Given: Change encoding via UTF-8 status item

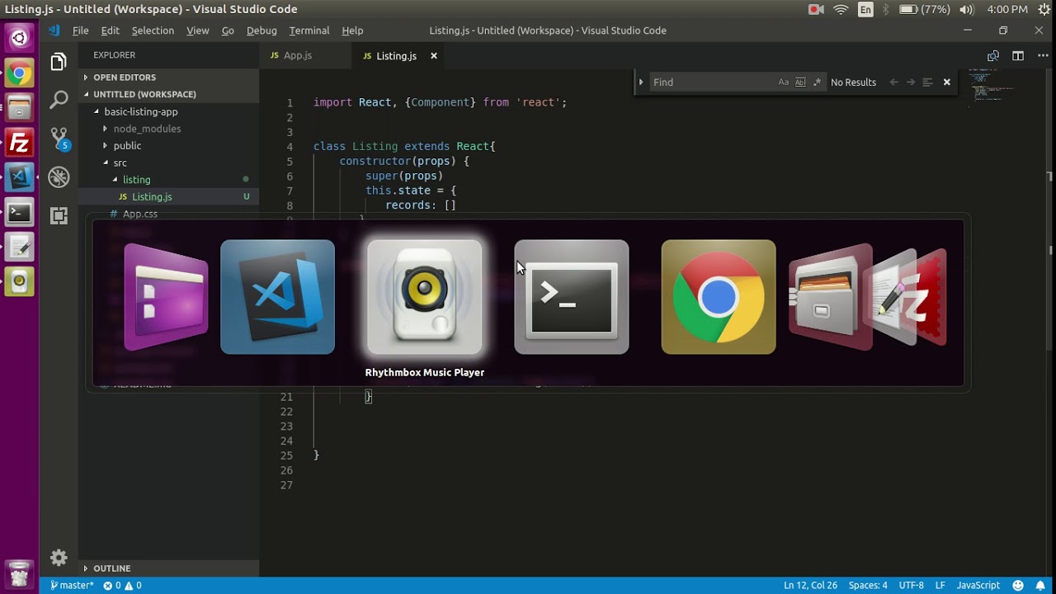Looking at the screenshot, I should coord(911,586).
